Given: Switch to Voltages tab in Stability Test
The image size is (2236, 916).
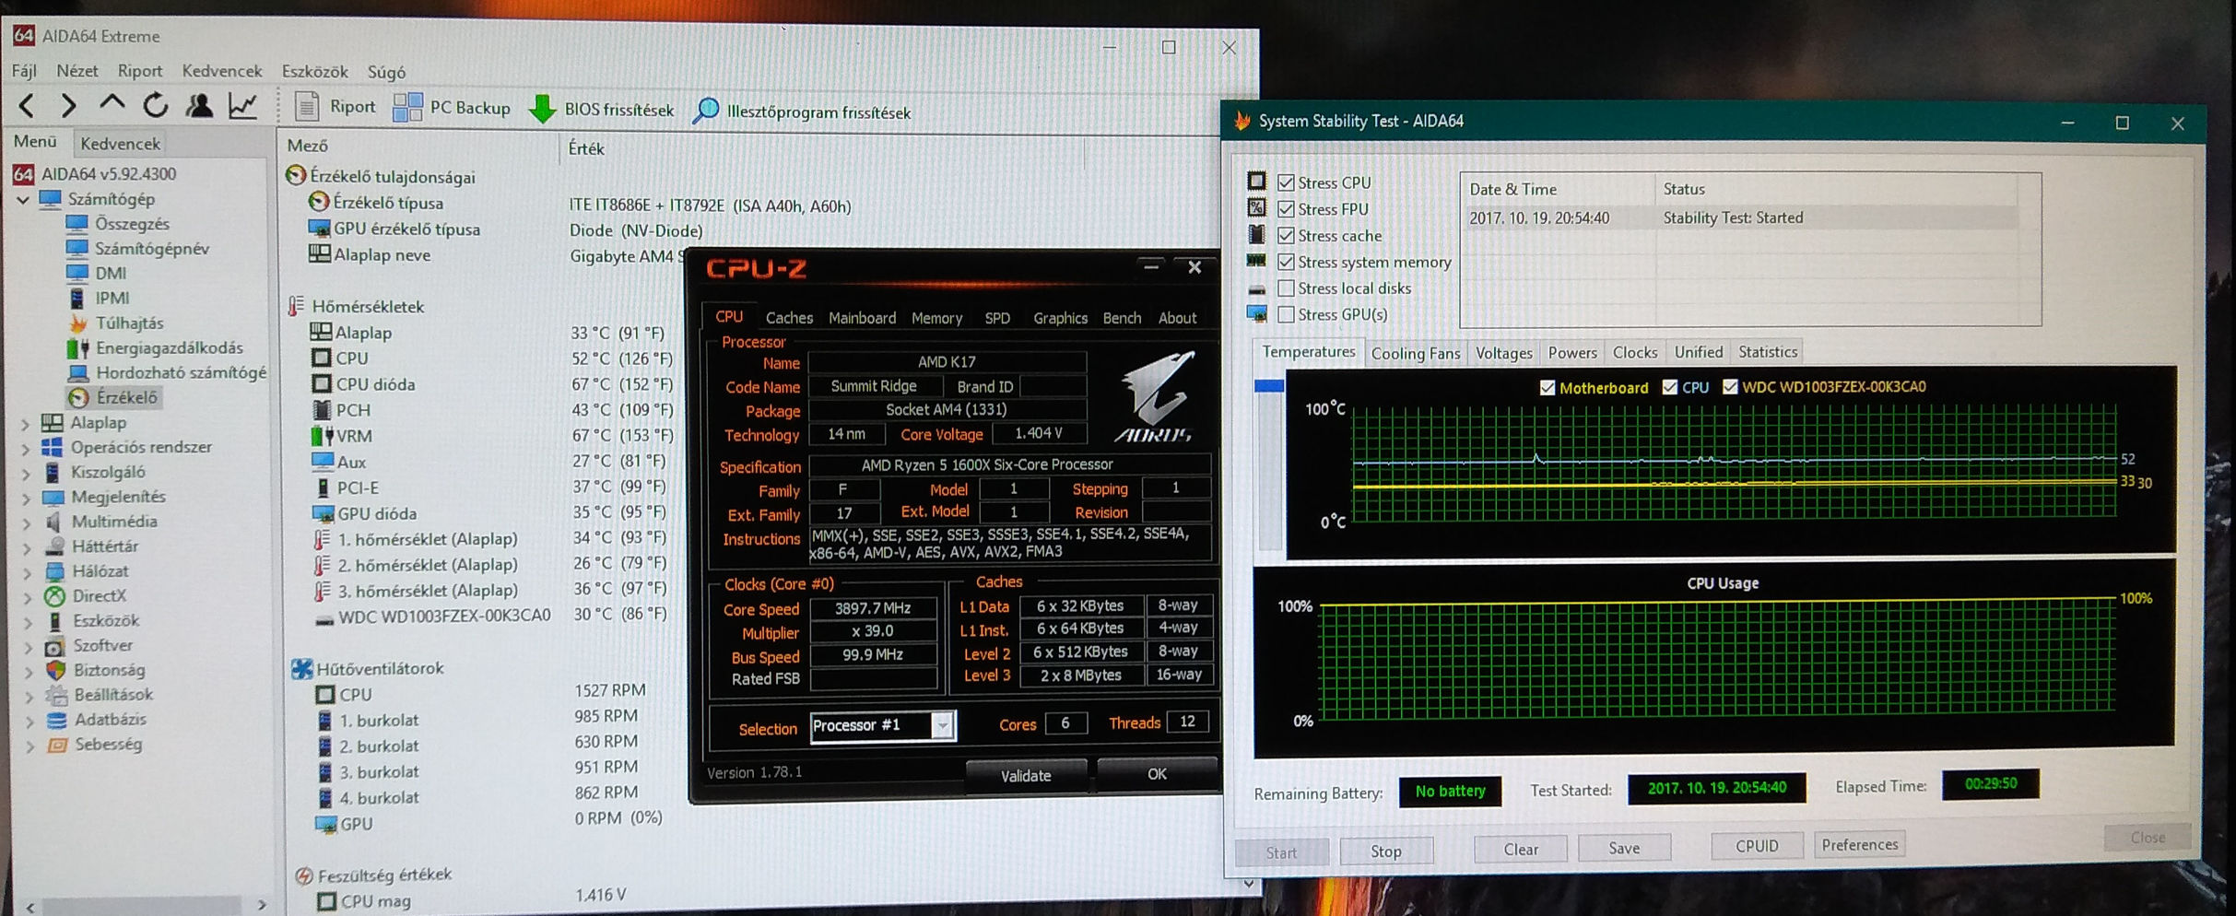Looking at the screenshot, I should pos(1503,353).
